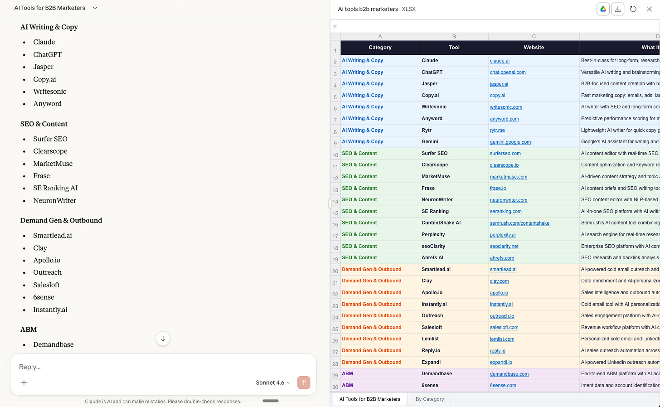Click the SEO & Content heading in chat
Screen dimensions: 660x407
point(44,124)
